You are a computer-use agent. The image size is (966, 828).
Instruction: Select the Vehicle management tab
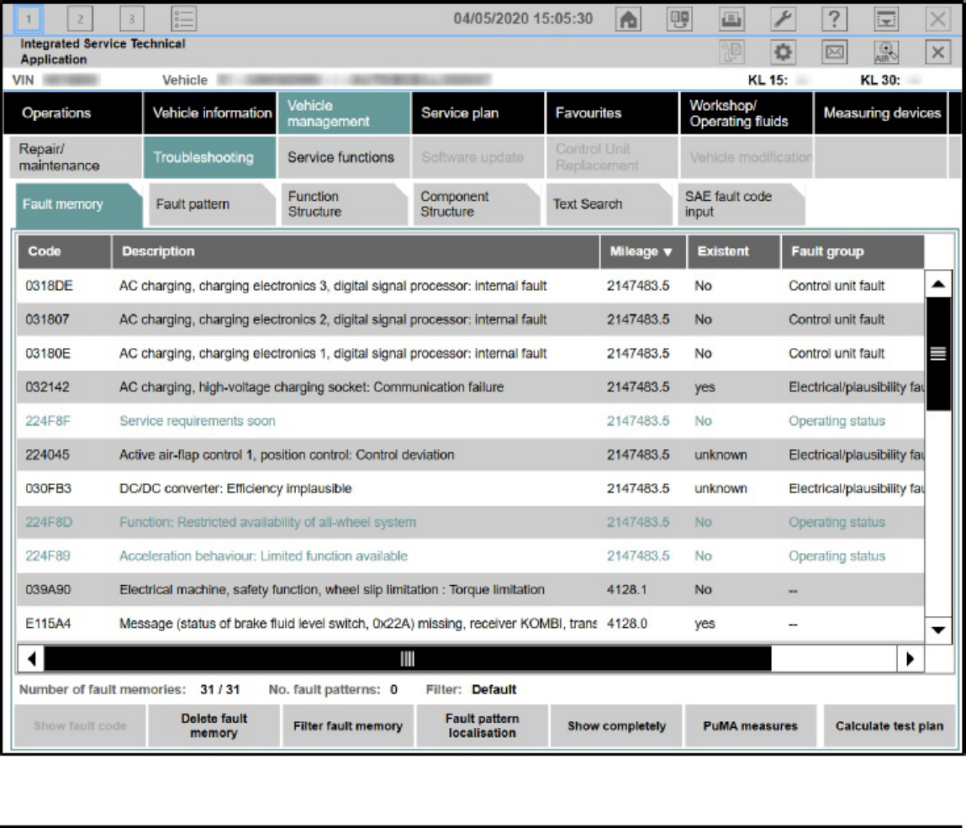[x=345, y=113]
